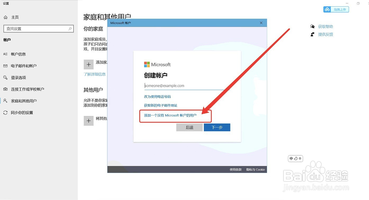Image resolution: width=369 pixels, height=200 pixels.
Task: Focus the someone@example.com email field
Action: point(186,86)
